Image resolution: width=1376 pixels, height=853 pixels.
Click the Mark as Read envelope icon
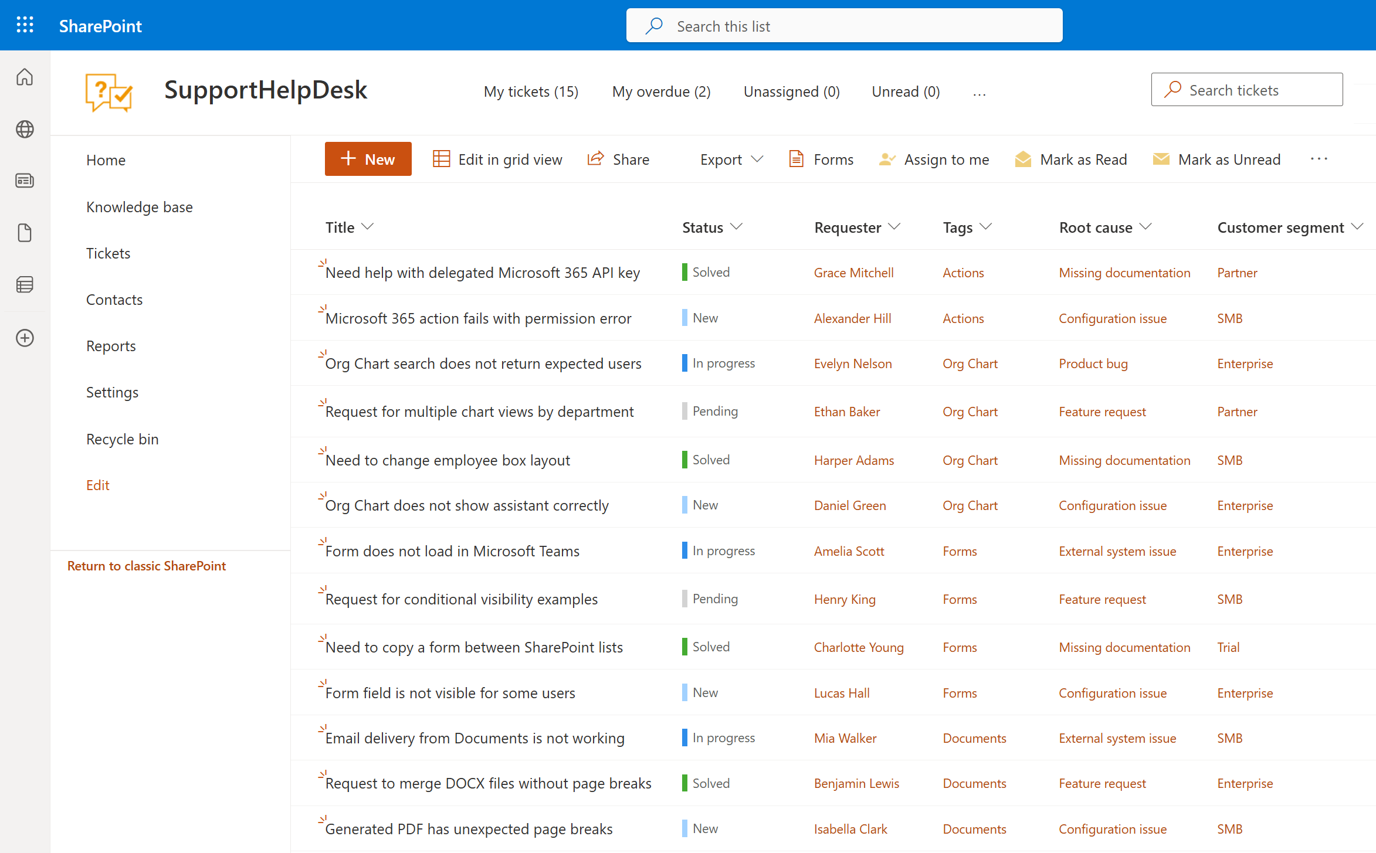(x=1023, y=159)
